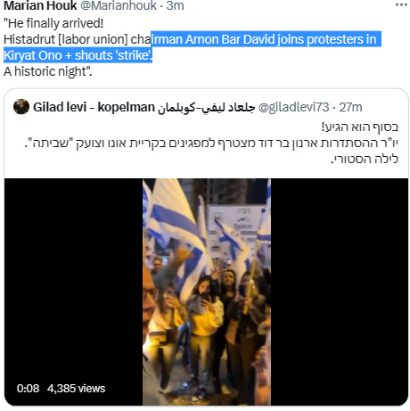Click the @giladlevi73 handle
This screenshot has height=411, width=410.
293,107
